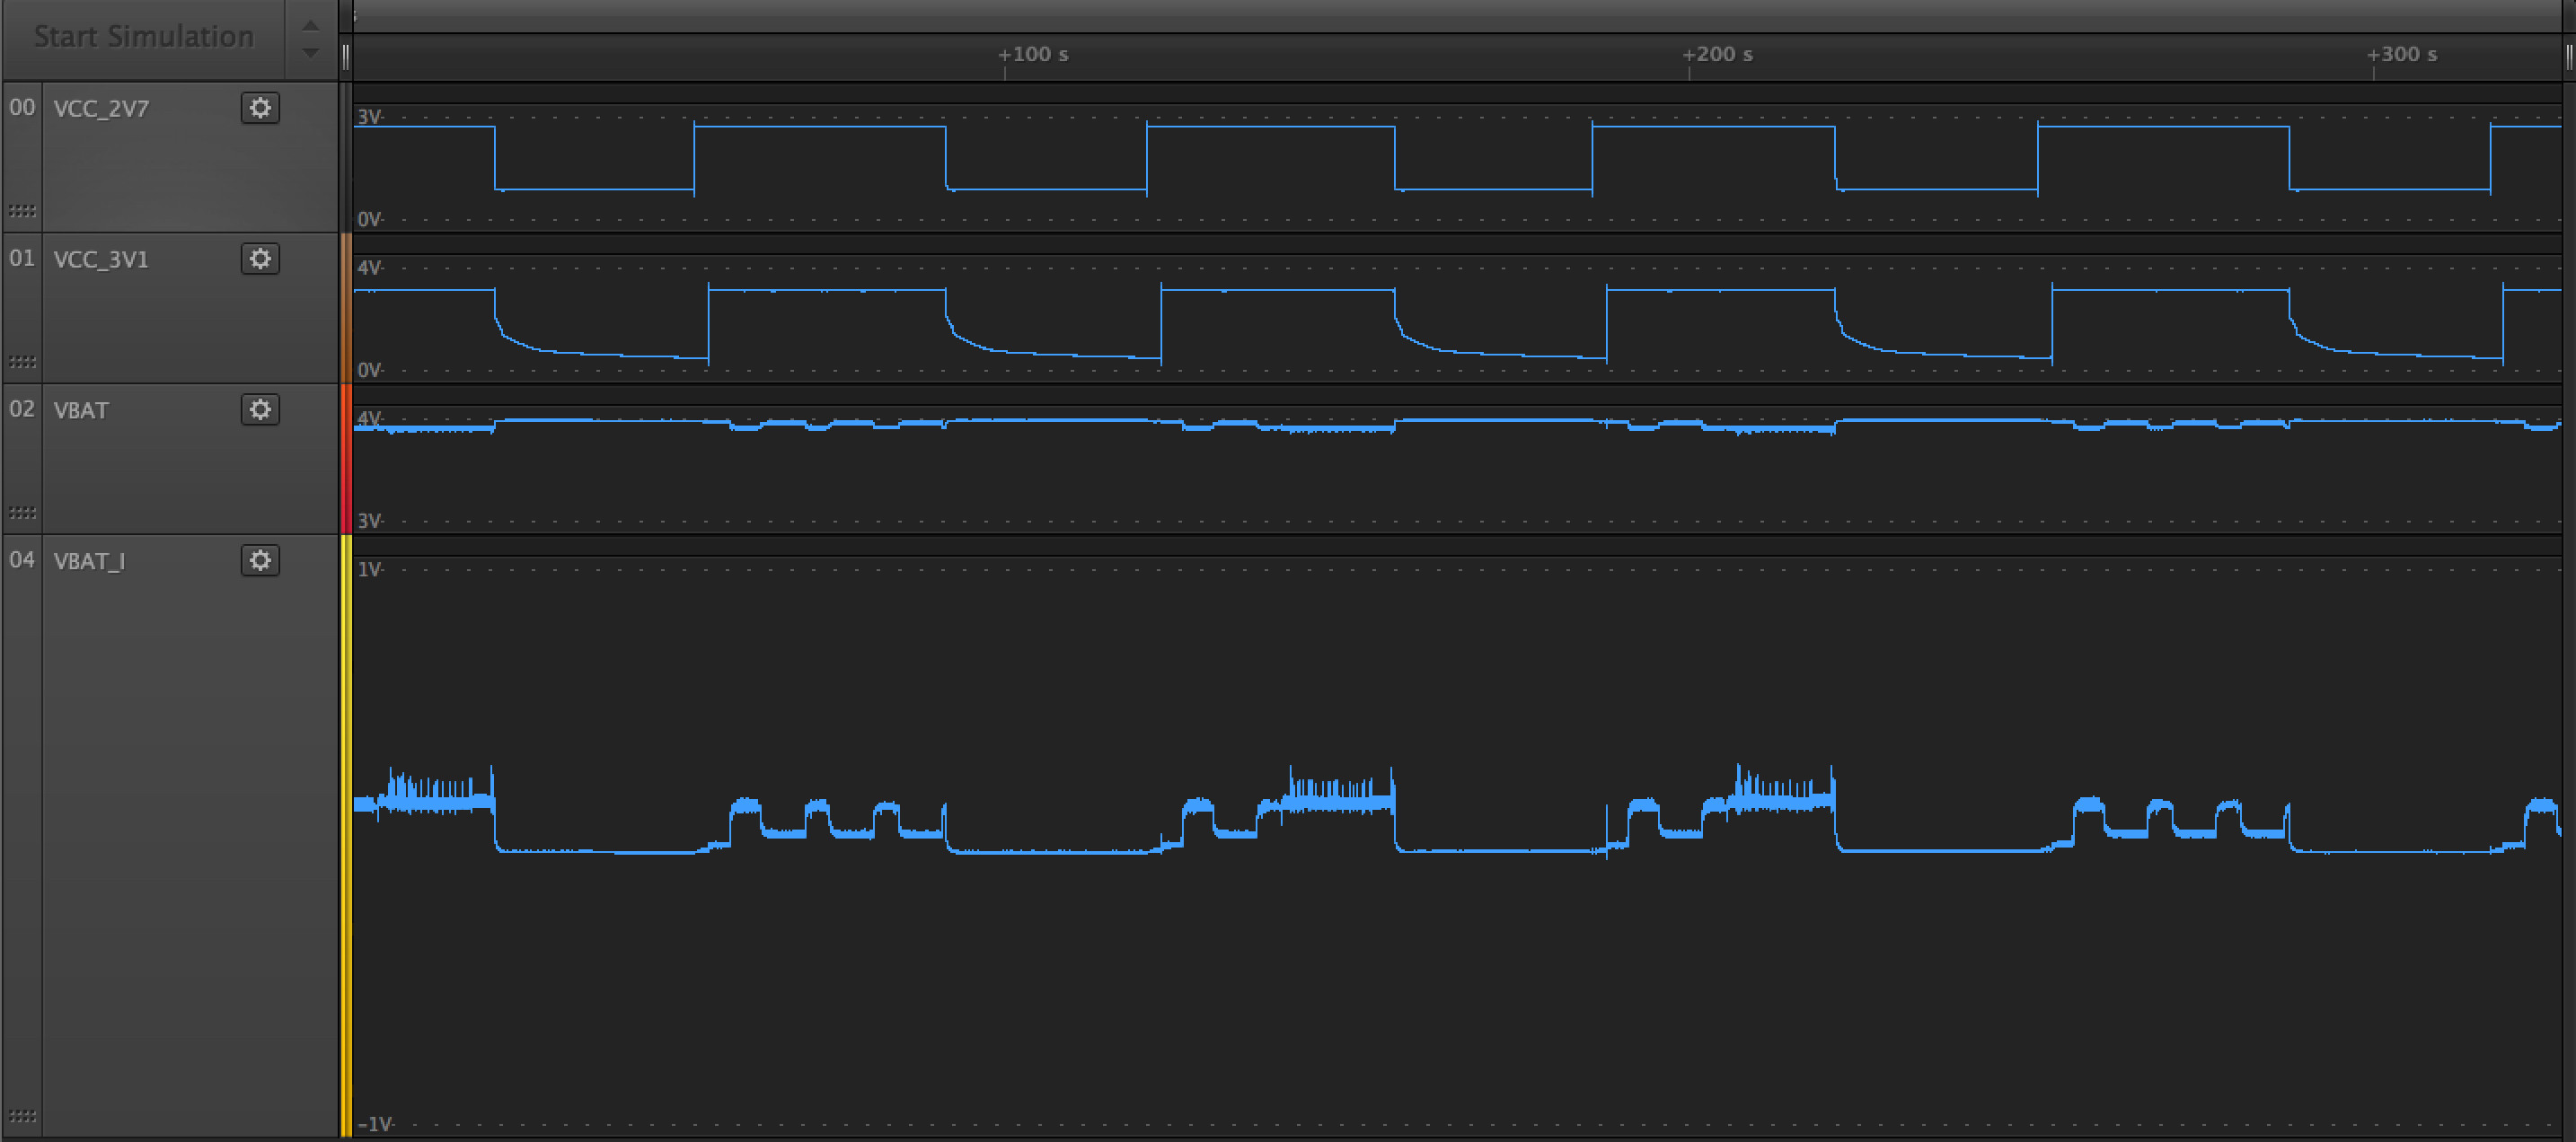
Task: Select the VCC_3V1 channel label
Action: (x=101, y=260)
